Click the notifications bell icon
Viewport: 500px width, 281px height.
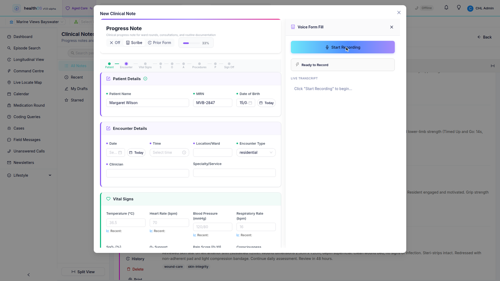click(447, 8)
